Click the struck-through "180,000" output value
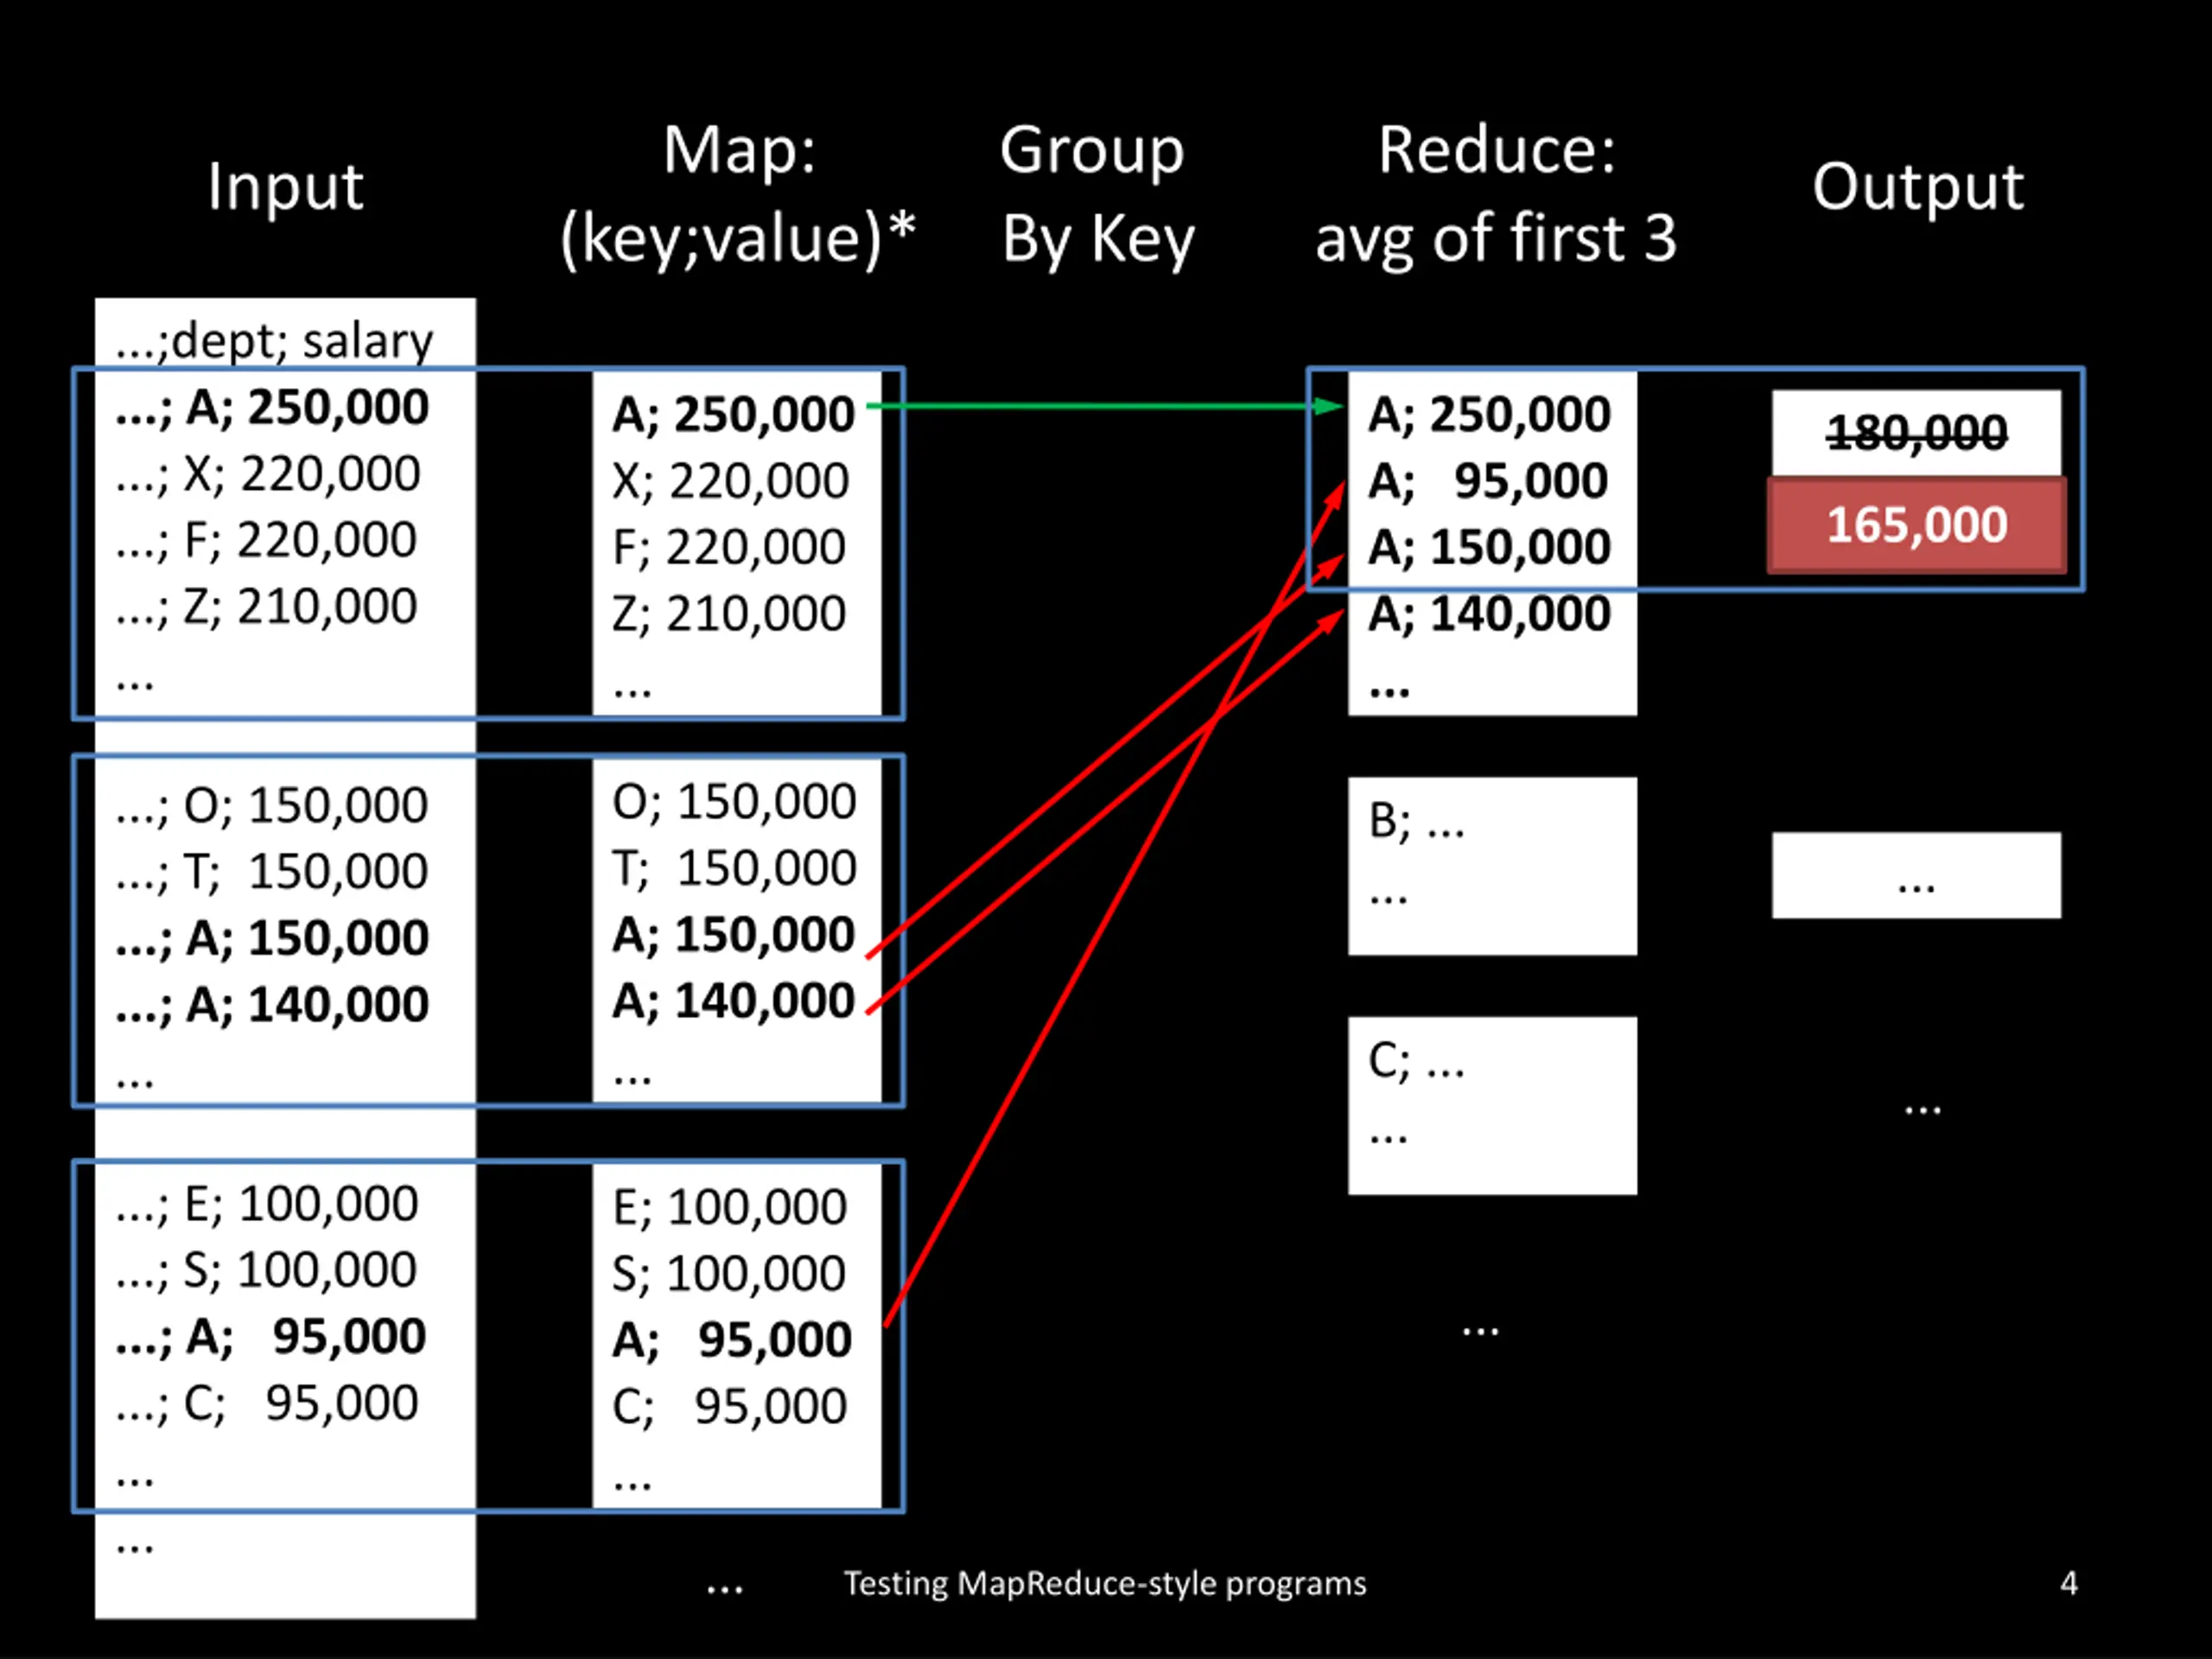The height and width of the screenshot is (1659, 2212). (x=1916, y=433)
